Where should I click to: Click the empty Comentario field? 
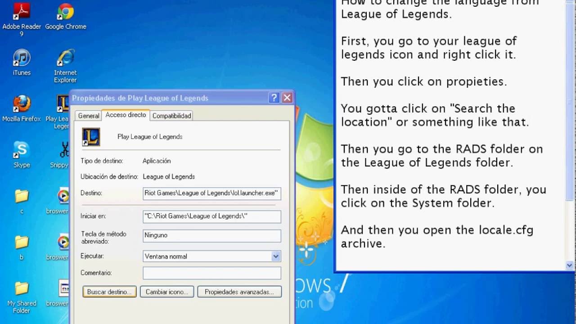(212, 273)
